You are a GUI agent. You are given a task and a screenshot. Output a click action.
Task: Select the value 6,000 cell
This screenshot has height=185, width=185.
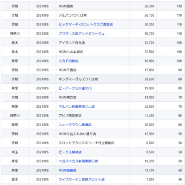(143, 143)
